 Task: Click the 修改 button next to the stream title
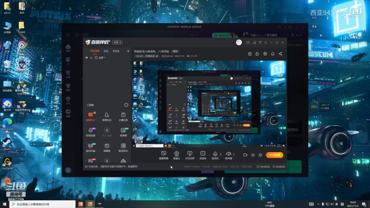(175, 51)
